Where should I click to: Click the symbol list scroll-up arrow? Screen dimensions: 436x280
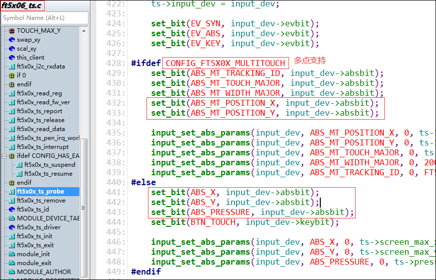coord(84,31)
